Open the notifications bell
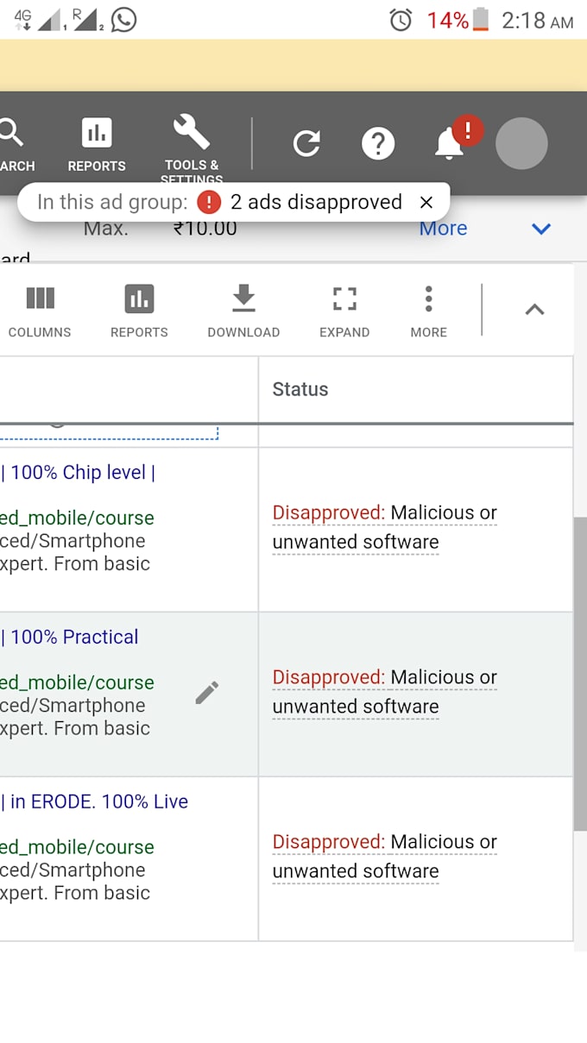The width and height of the screenshot is (587, 1043). [450, 143]
